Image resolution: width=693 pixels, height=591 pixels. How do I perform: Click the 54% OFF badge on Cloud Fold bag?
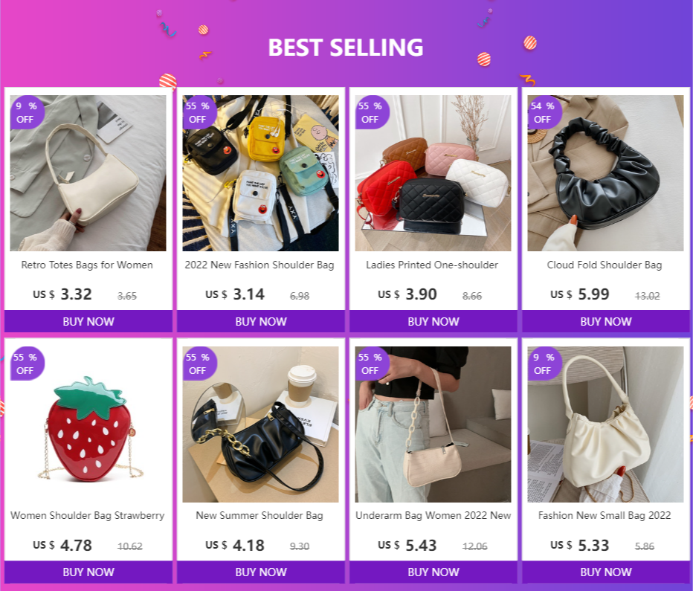[544, 113]
